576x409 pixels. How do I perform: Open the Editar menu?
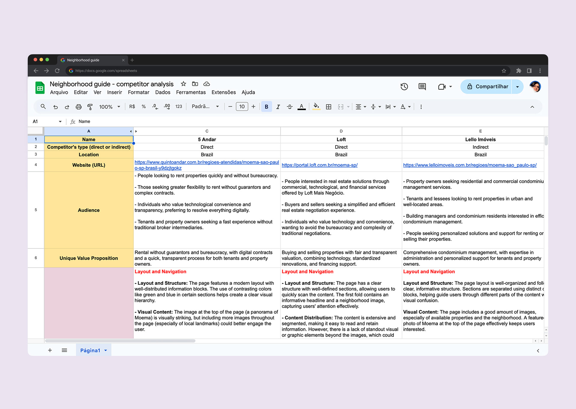click(x=81, y=92)
